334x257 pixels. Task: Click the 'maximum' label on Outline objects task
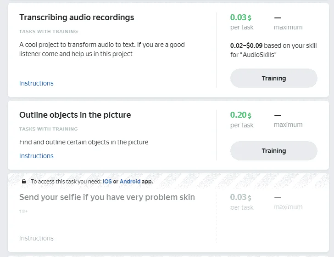click(288, 125)
